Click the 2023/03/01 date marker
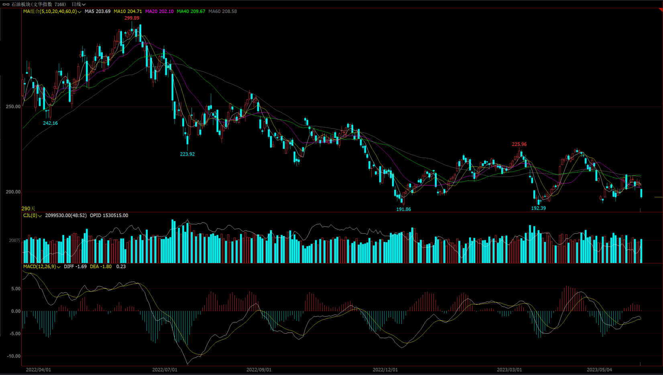The width and height of the screenshot is (663, 375). click(x=509, y=370)
